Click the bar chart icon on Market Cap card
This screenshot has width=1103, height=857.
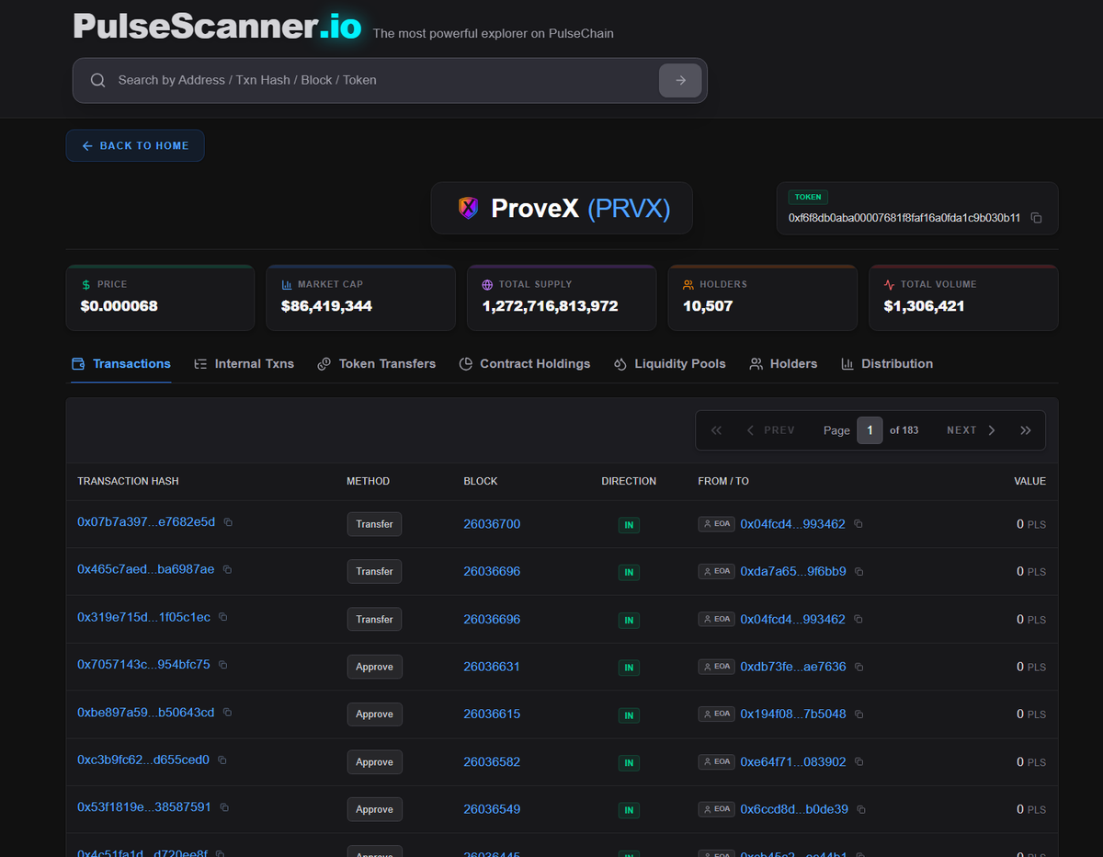(x=286, y=283)
